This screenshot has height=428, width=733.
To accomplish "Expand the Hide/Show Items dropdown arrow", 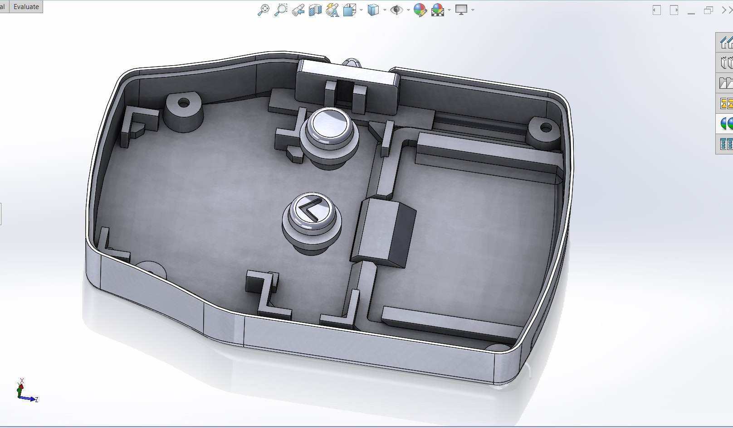I will (408, 10).
